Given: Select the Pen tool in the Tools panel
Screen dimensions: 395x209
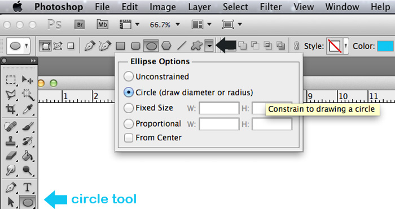Looking at the screenshot, I should pyautogui.click(x=11, y=188).
